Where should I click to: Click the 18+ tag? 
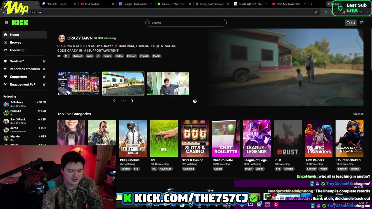(67, 56)
